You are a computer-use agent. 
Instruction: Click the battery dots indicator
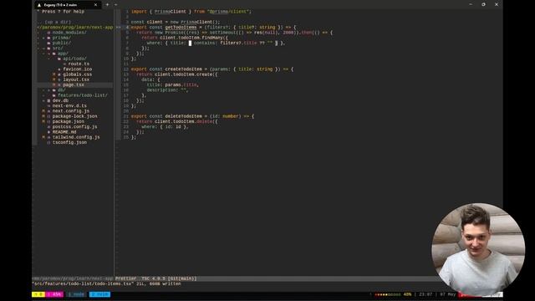[x=388, y=294]
